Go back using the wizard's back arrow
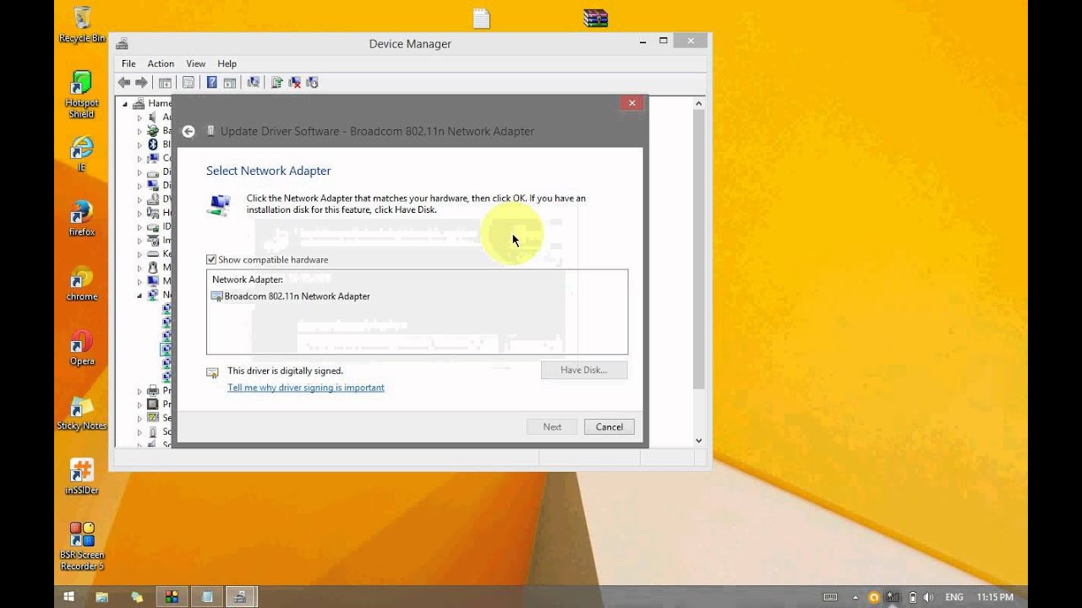 coord(189,131)
